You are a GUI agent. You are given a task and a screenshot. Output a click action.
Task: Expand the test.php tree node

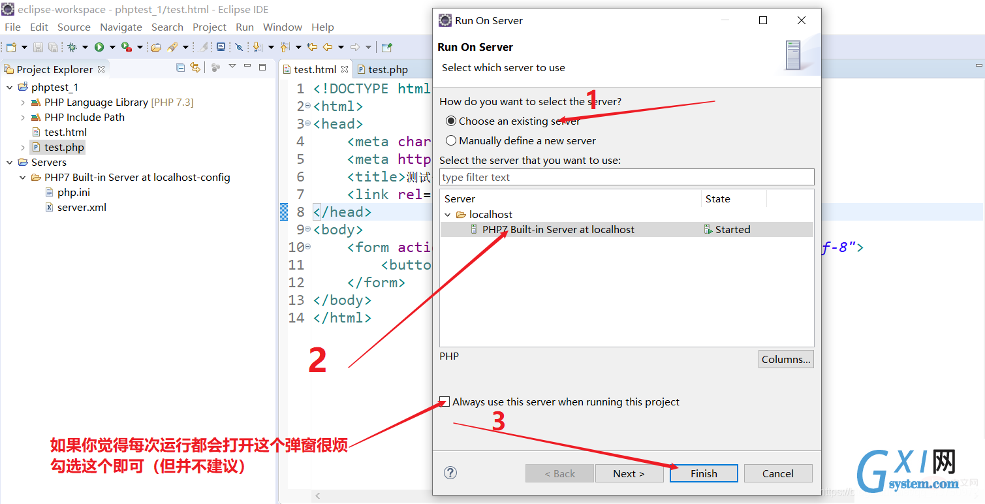click(23, 148)
